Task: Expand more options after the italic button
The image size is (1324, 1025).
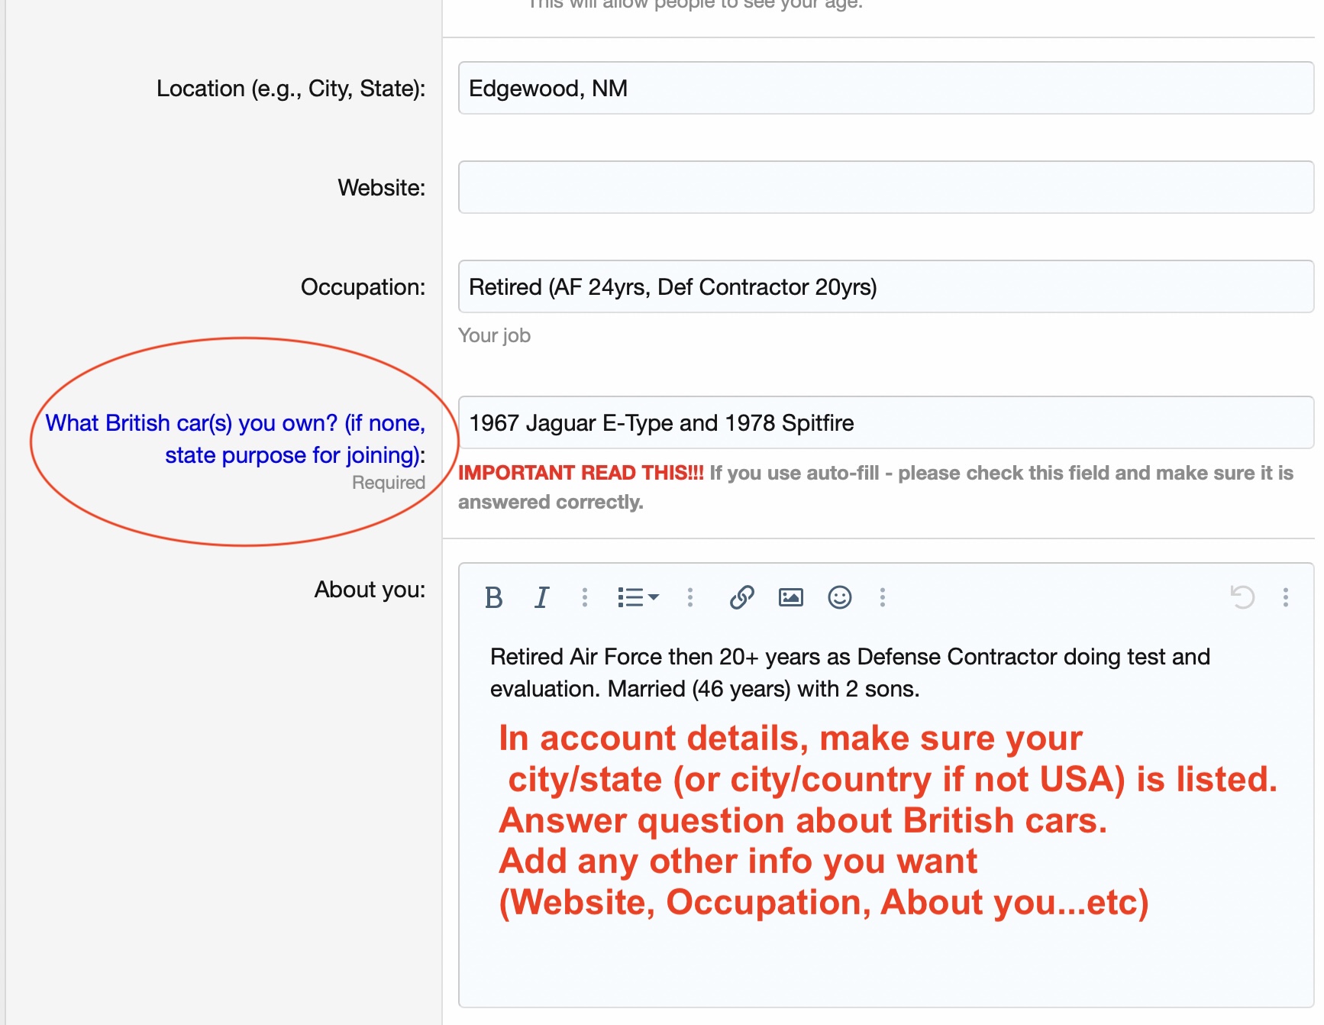Action: point(585,597)
